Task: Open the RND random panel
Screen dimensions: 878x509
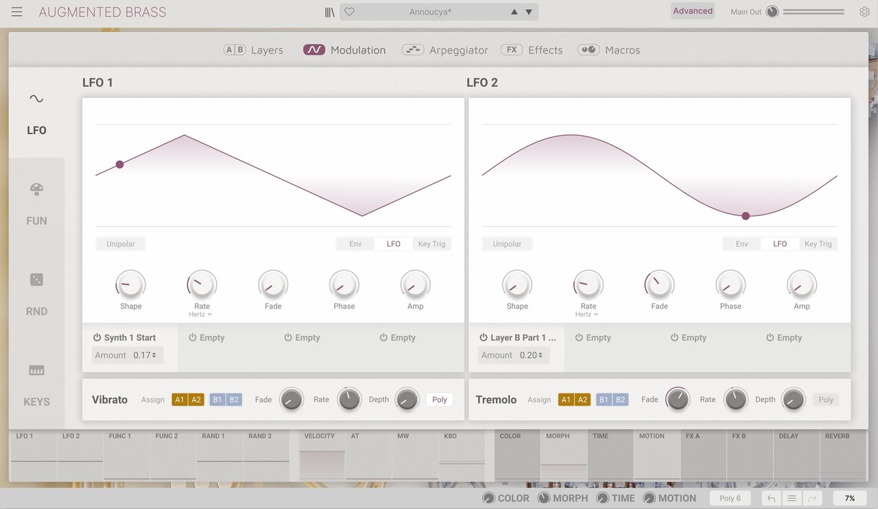Action: coord(36,295)
